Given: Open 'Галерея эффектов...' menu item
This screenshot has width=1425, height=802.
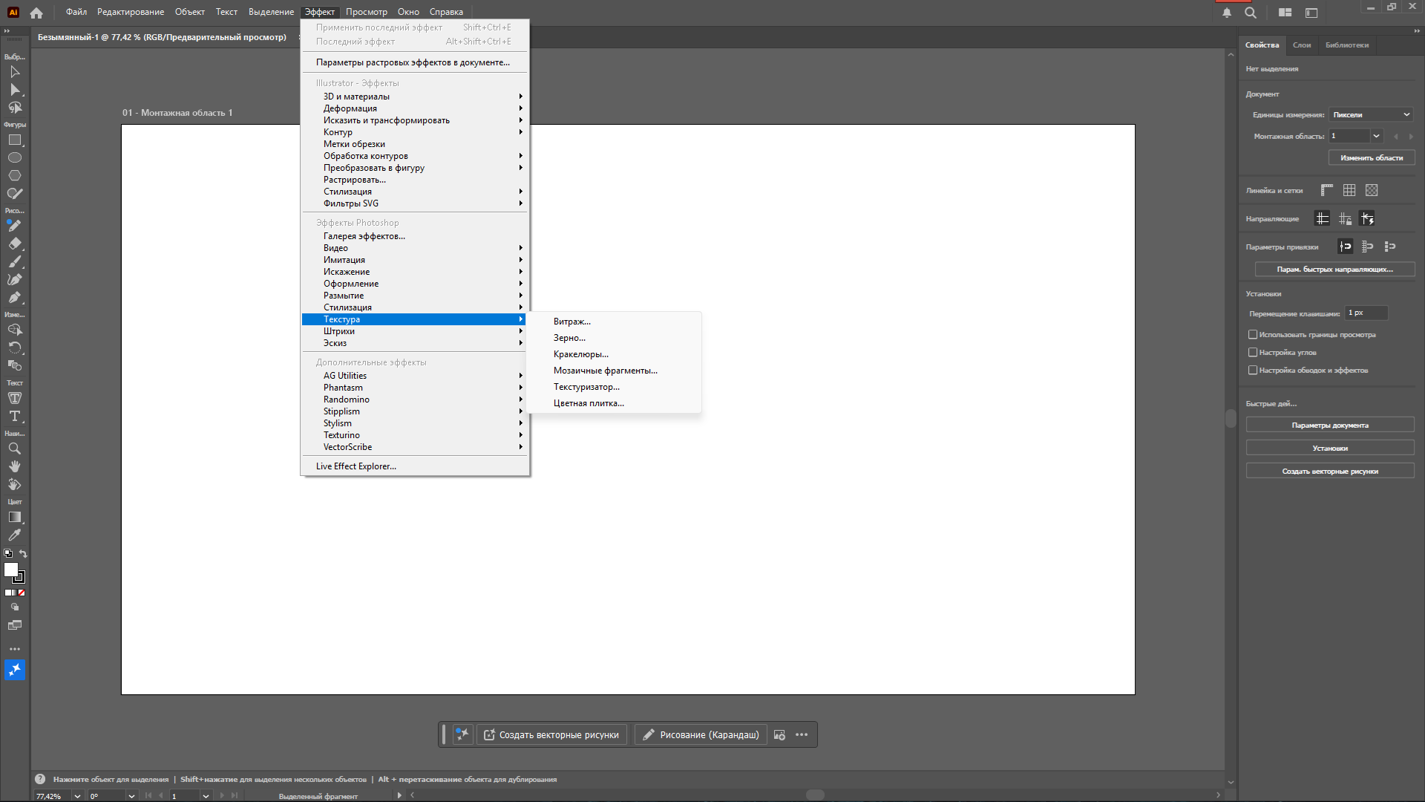Looking at the screenshot, I should coord(415,236).
